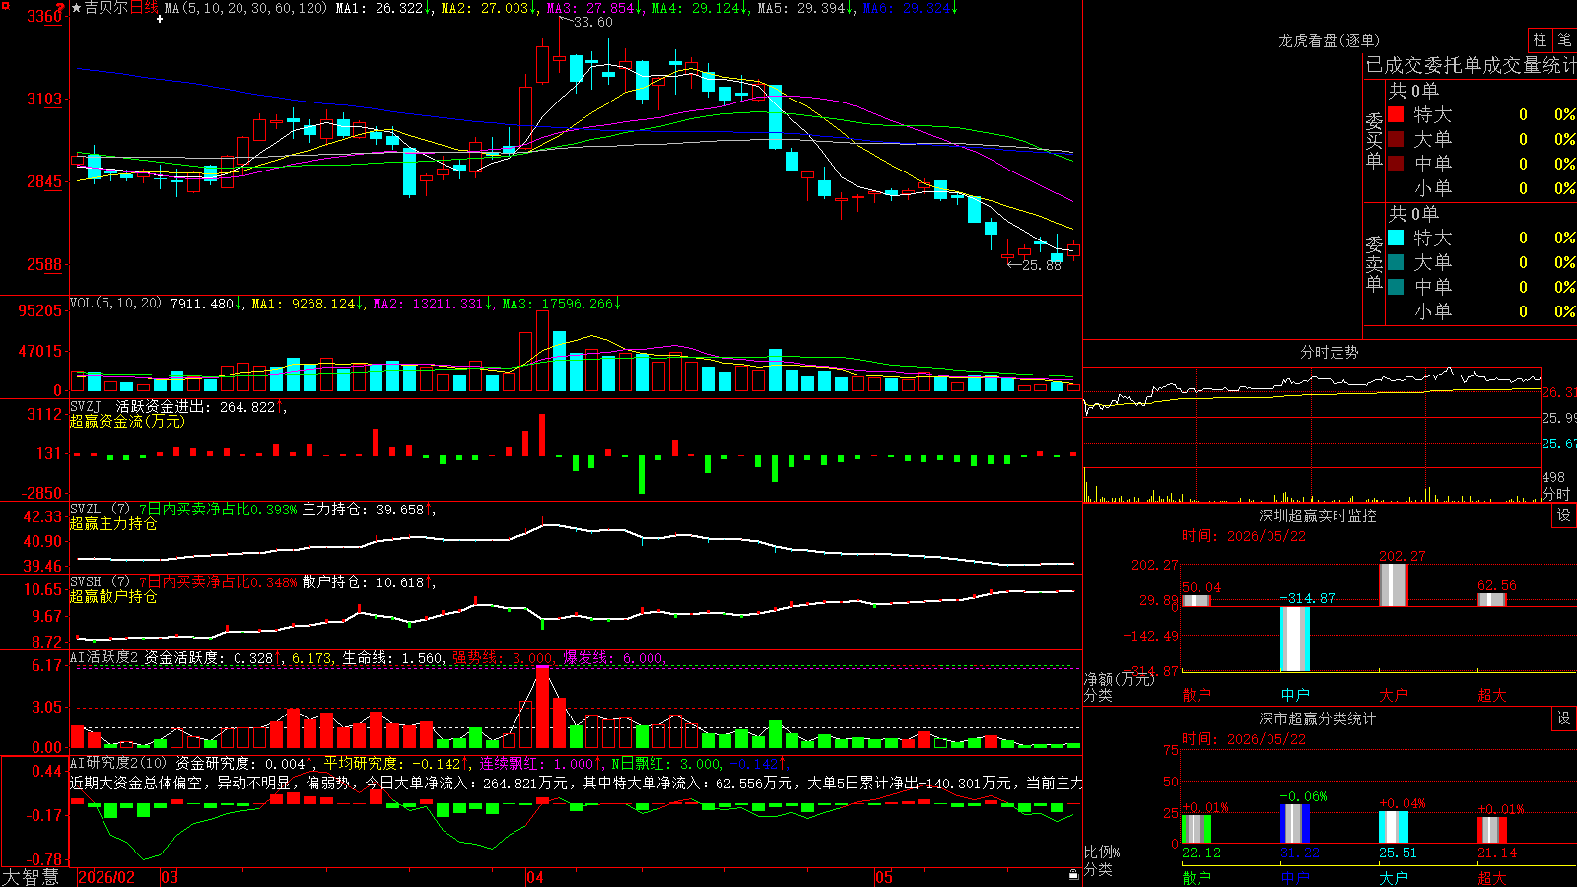The width and height of the screenshot is (1577, 887).
Task: Click the MA4: 29.124 value in the header
Action: tap(696, 8)
